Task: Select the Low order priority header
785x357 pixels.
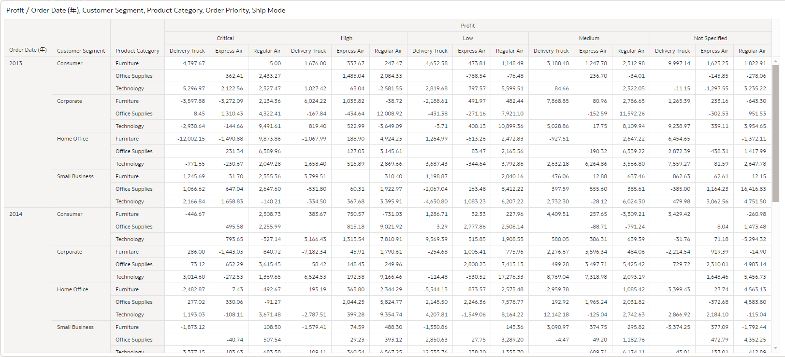Action: [468, 38]
